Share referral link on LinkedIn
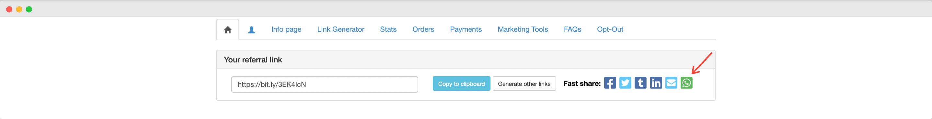 [656, 83]
